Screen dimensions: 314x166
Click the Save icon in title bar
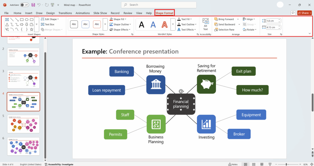coord(33,5)
